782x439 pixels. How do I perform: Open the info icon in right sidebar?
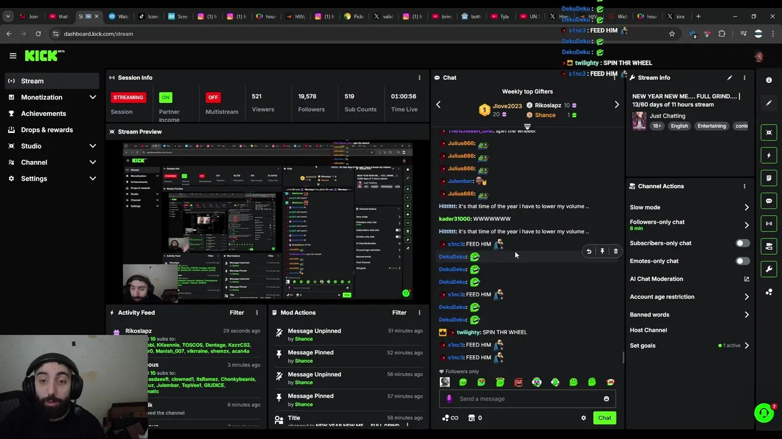(x=769, y=80)
